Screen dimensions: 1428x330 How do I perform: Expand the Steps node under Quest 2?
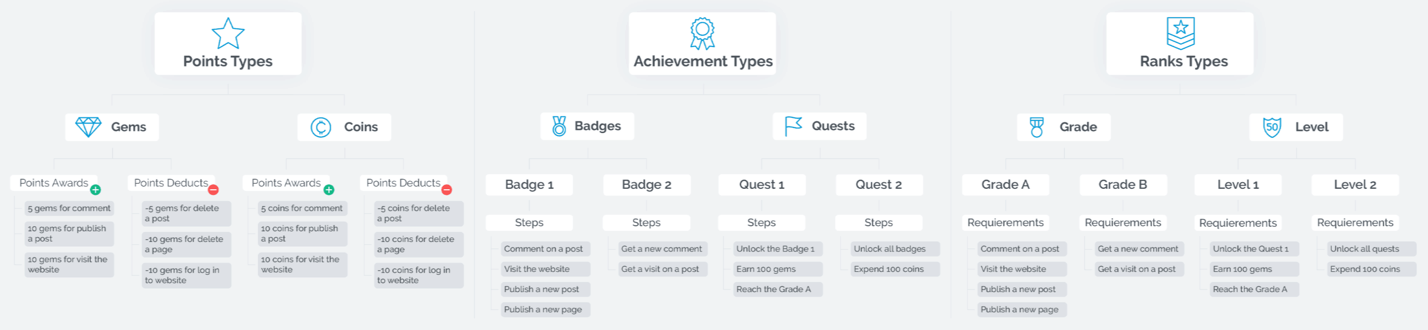tap(878, 222)
